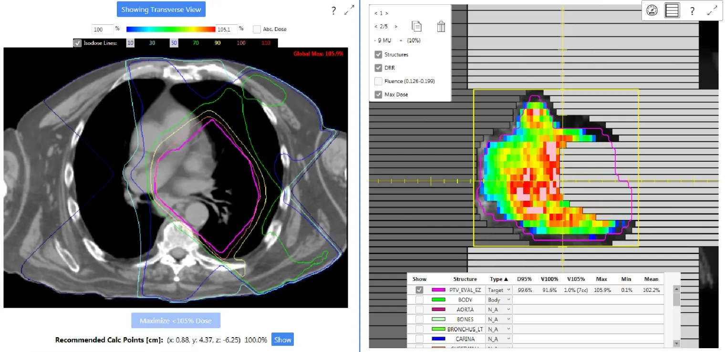
Task: Click the 100% dose normalization input field
Action: [x=102, y=29]
